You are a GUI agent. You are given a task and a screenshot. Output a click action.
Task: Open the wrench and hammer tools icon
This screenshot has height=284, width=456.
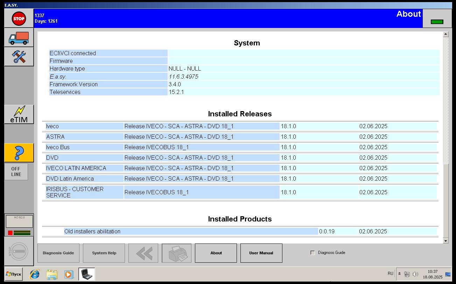[19, 57]
